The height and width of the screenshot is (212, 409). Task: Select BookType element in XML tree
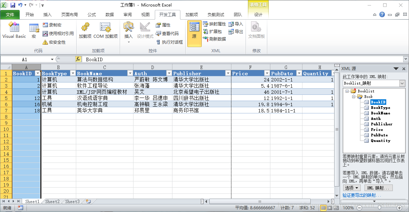(380, 108)
